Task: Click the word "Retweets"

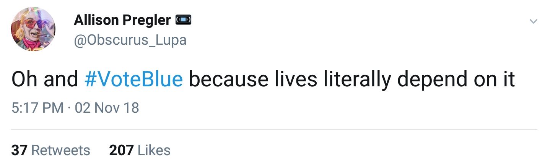Action: click(60, 150)
